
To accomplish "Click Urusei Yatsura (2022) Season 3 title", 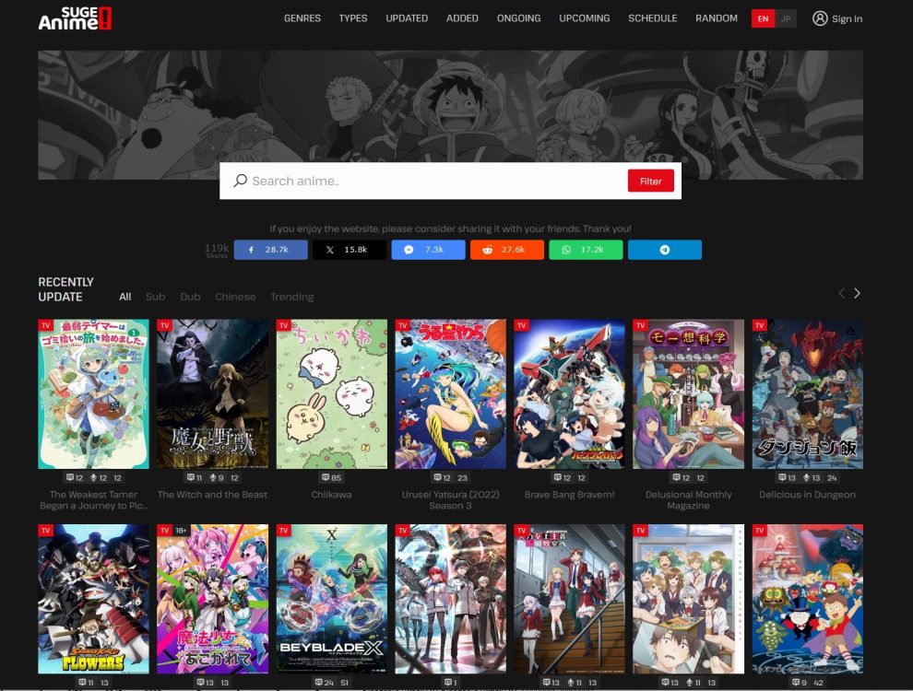I will click(451, 500).
